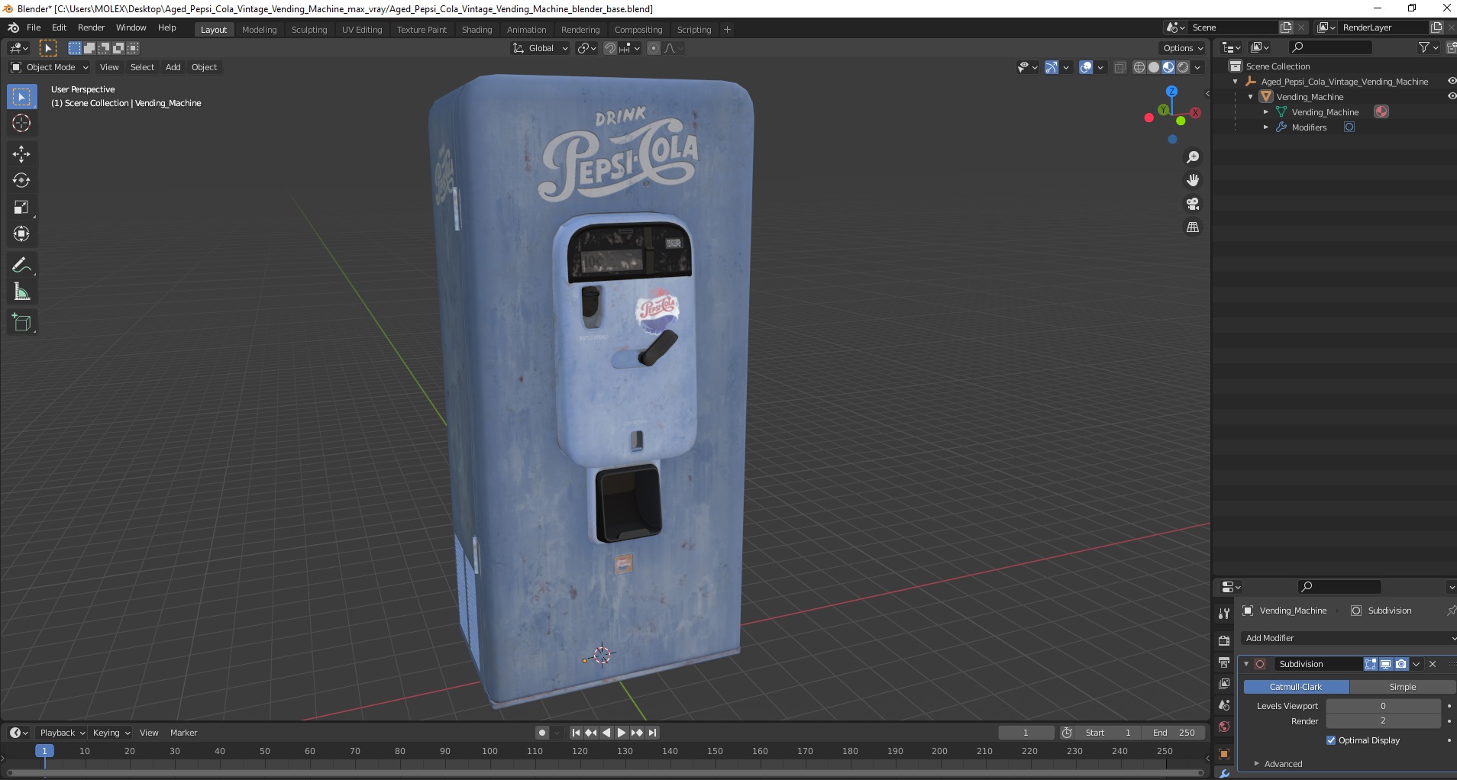Open the Scene properties tab
The width and height of the screenshot is (1457, 780).
coord(1224,705)
